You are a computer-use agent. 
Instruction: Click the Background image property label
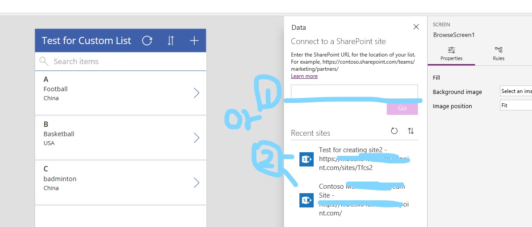click(457, 92)
